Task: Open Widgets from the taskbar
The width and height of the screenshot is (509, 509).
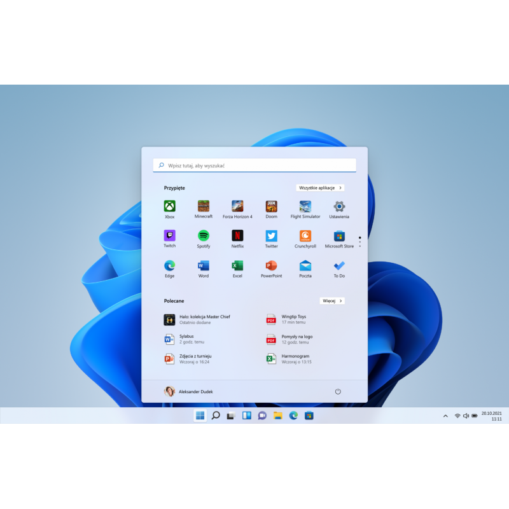Action: (x=247, y=415)
